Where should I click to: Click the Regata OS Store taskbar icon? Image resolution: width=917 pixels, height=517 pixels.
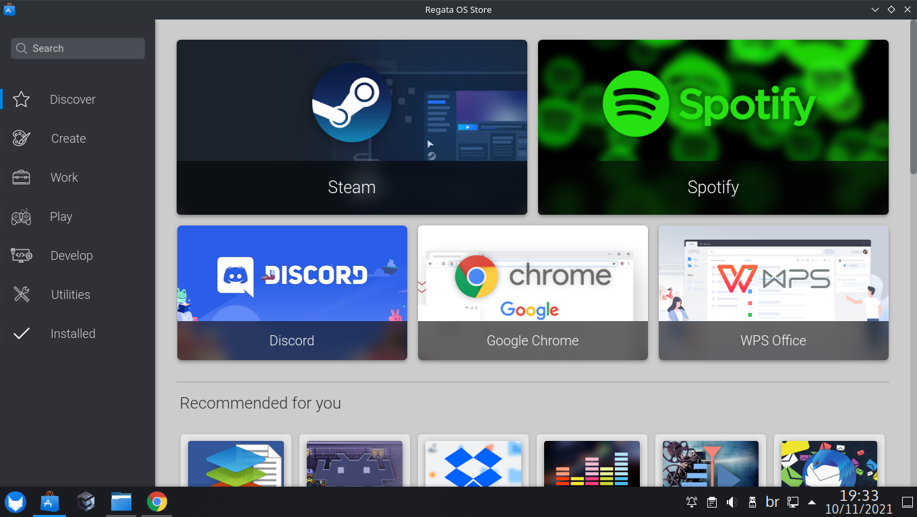coord(50,502)
